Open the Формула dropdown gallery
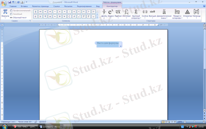The image size is (206, 129). [x=5, y=14]
